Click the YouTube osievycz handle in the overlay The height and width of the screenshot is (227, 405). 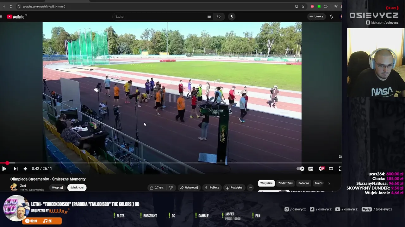[346, 209]
